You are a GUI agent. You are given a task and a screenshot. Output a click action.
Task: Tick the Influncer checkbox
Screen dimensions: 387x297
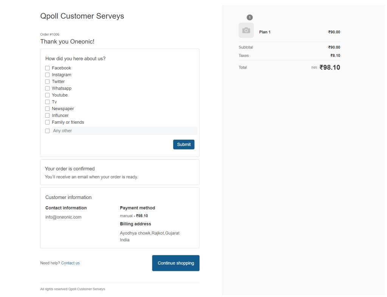coord(47,115)
